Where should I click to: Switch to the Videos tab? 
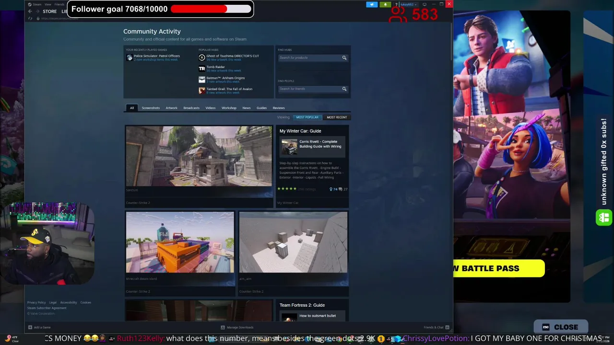point(211,108)
